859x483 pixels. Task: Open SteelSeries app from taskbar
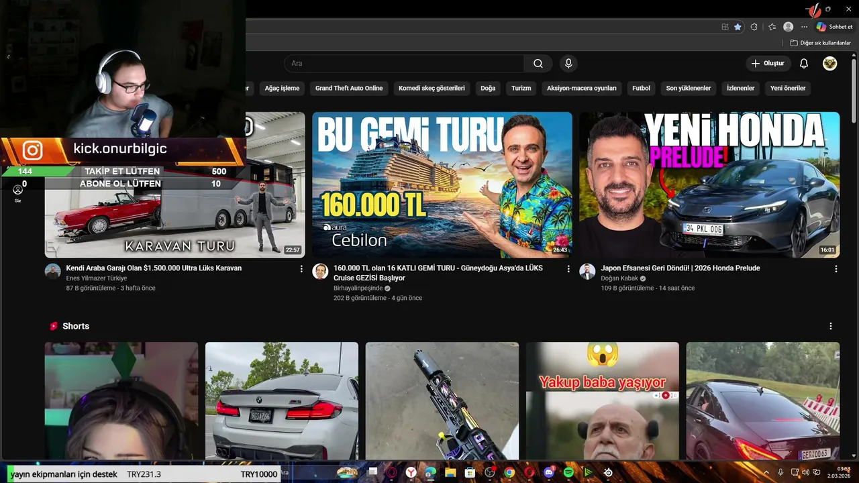[609, 472]
